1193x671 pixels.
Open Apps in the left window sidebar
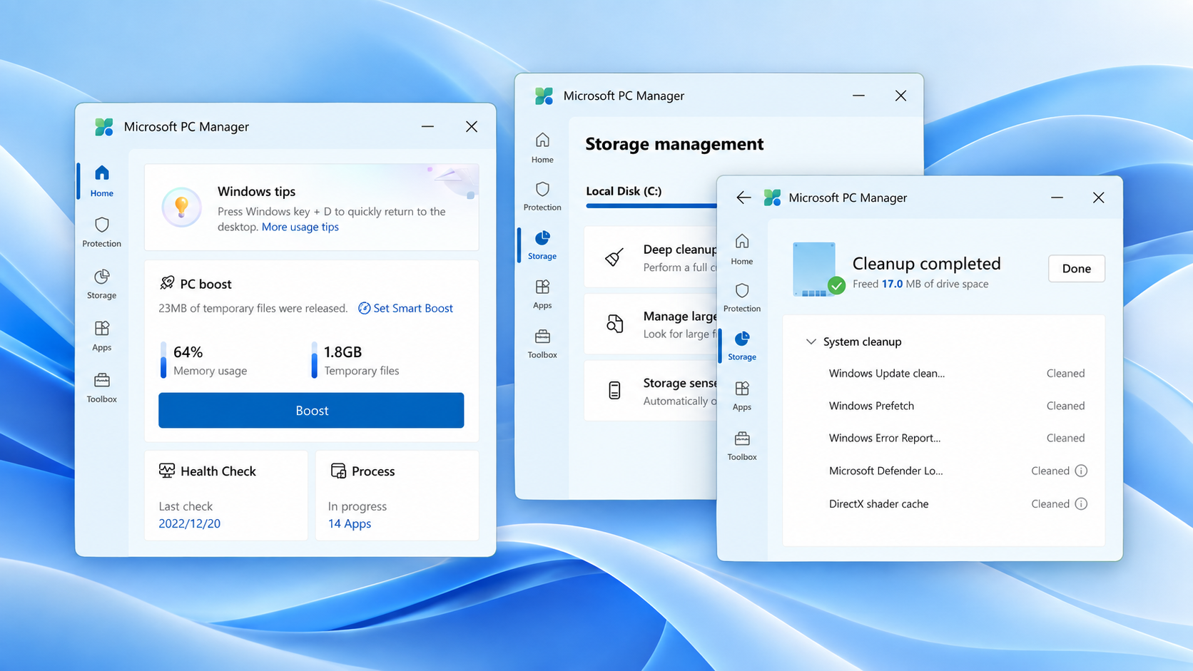pos(102,336)
